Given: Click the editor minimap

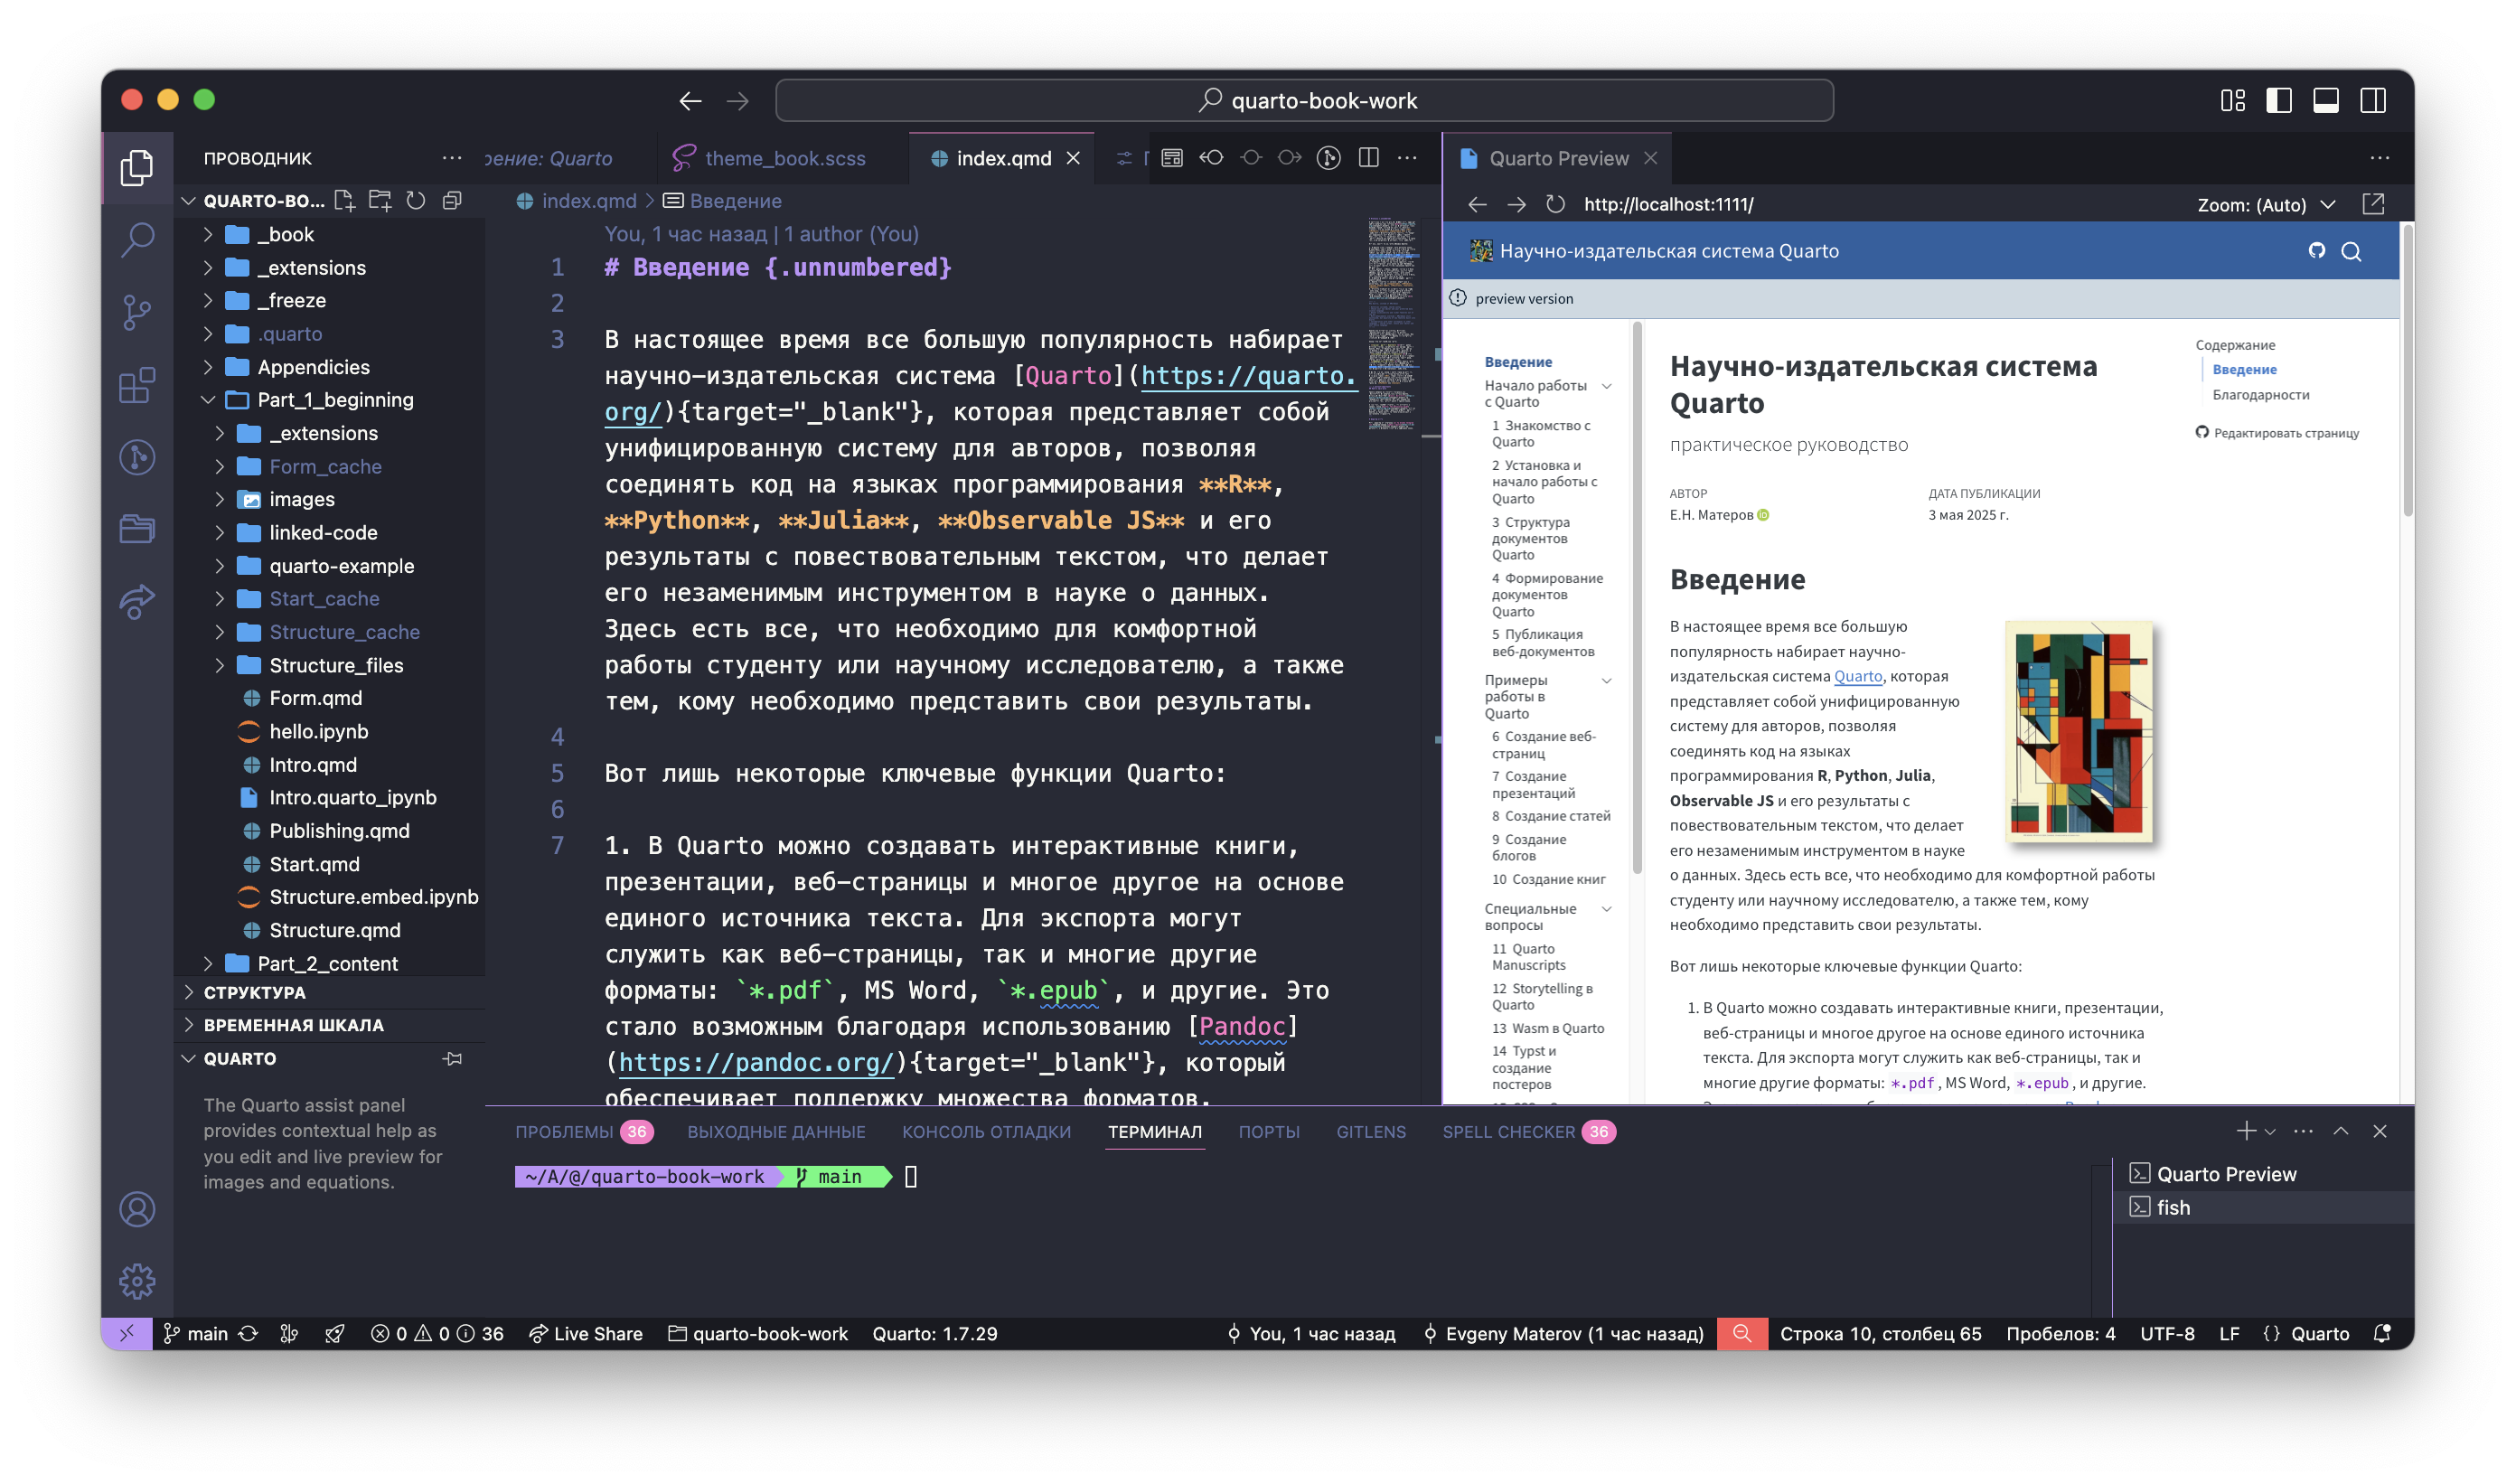Looking at the screenshot, I should point(1392,326).
